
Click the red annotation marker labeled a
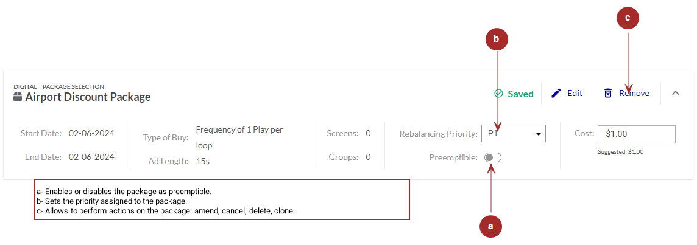490,226
